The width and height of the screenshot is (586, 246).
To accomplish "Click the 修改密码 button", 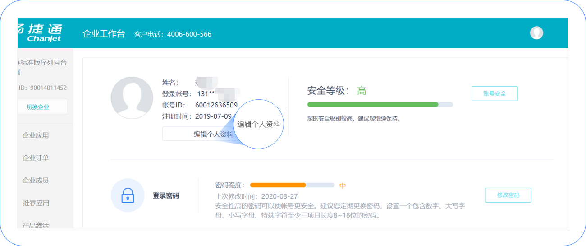I will pyautogui.click(x=508, y=195).
